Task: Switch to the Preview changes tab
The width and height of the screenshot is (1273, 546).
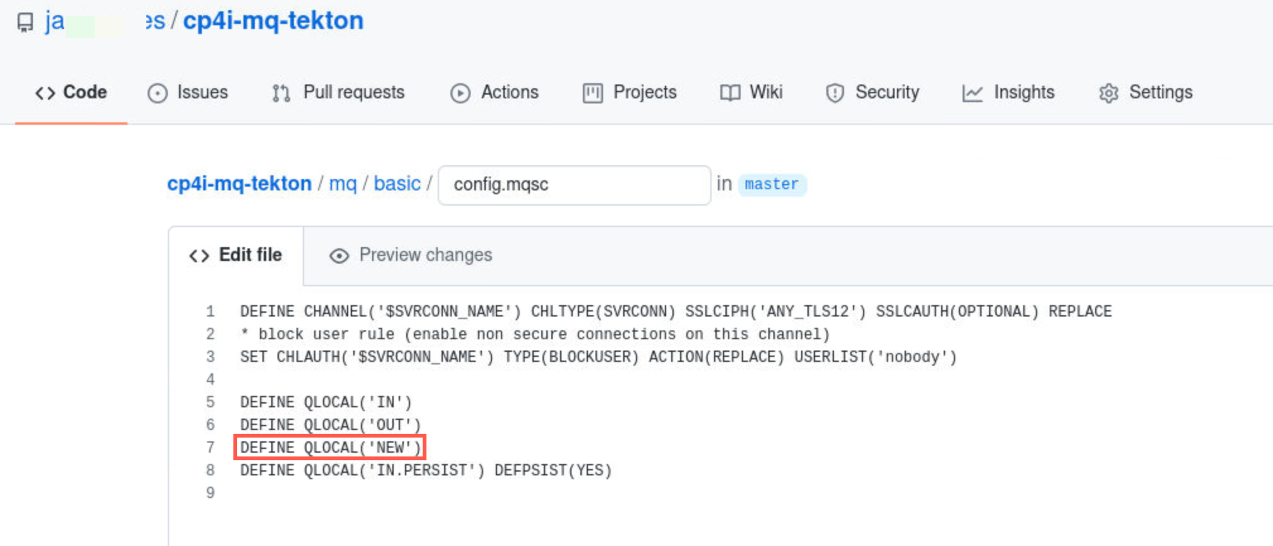Action: [x=411, y=255]
